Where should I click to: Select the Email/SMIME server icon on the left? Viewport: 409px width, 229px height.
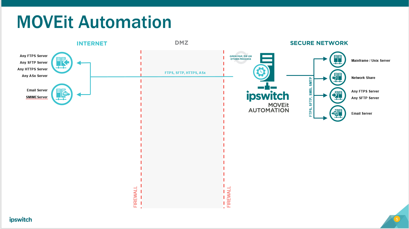[62, 94]
